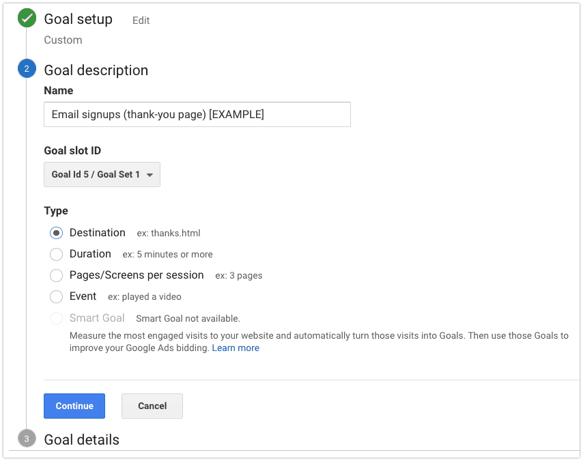
Task: Click the Goal description step heading
Action: 96,70
